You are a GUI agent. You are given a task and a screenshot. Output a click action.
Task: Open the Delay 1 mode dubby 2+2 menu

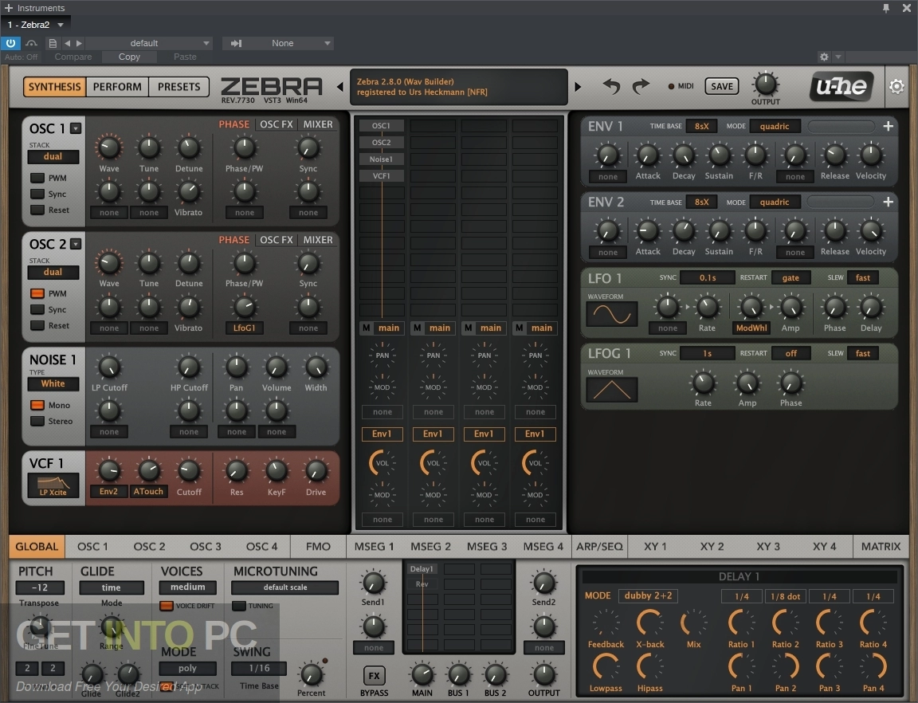[x=648, y=595]
